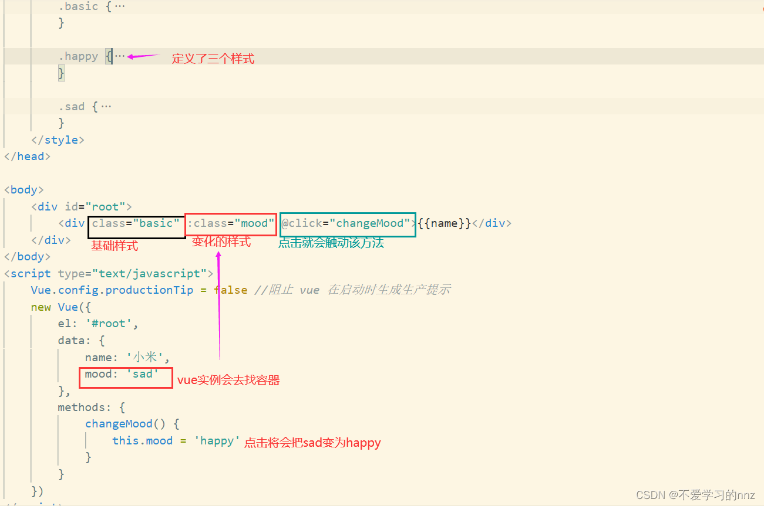Click the changeMood() method definition
Screen dimensions: 764x506
132,423
